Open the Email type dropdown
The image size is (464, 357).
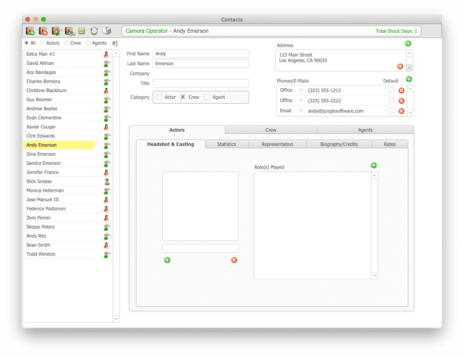pos(300,111)
